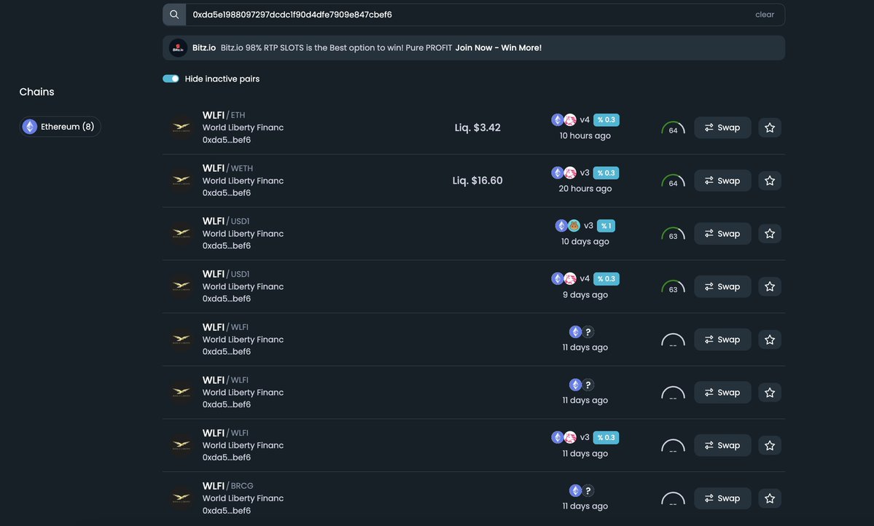Click Swap for WLFI/USD1 listed 10 days ago
Viewport: 874px width, 526px height.
(722, 233)
